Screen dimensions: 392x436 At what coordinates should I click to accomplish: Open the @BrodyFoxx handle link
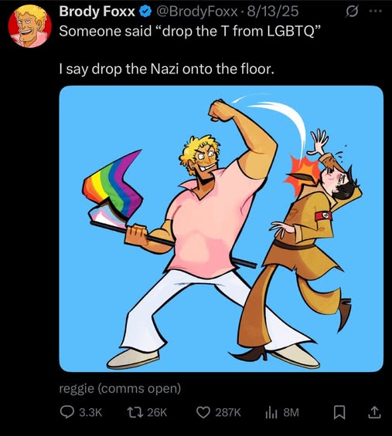[197, 12]
